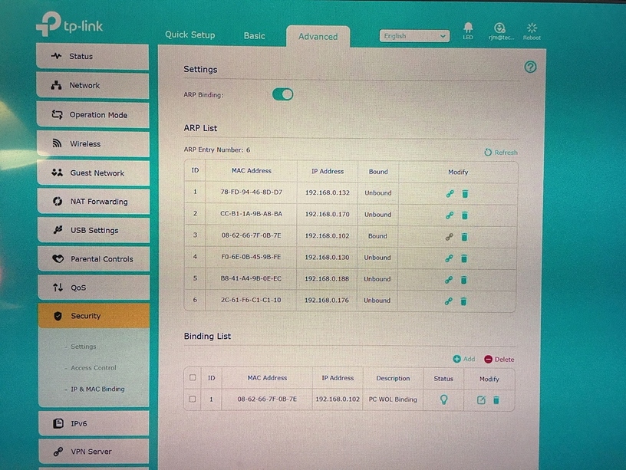
Task: Open the LED control icon
Action: (468, 31)
